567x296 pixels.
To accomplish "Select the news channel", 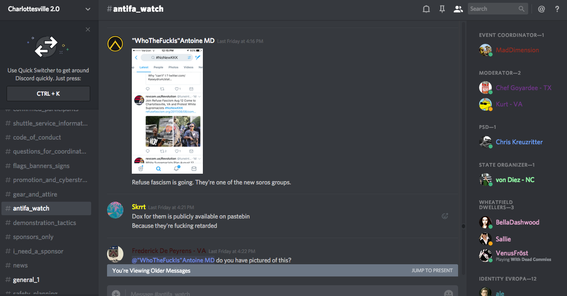I will (20, 265).
